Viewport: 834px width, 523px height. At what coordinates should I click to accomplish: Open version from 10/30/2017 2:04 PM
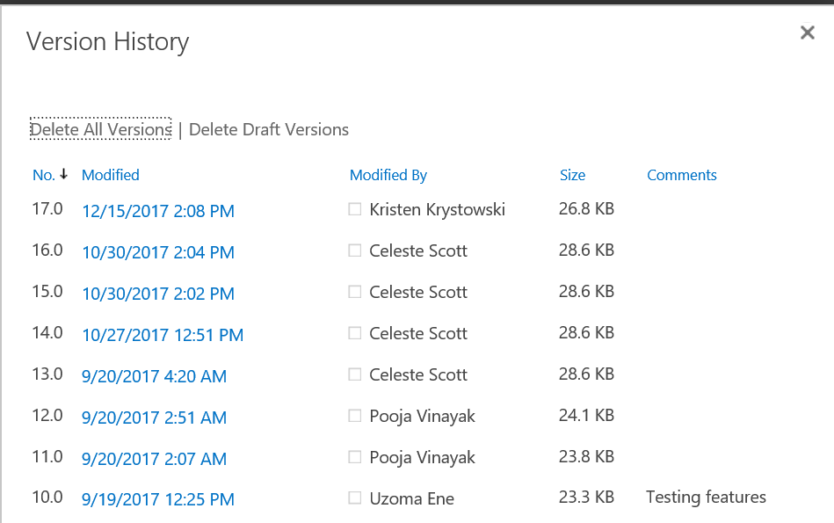pos(158,252)
